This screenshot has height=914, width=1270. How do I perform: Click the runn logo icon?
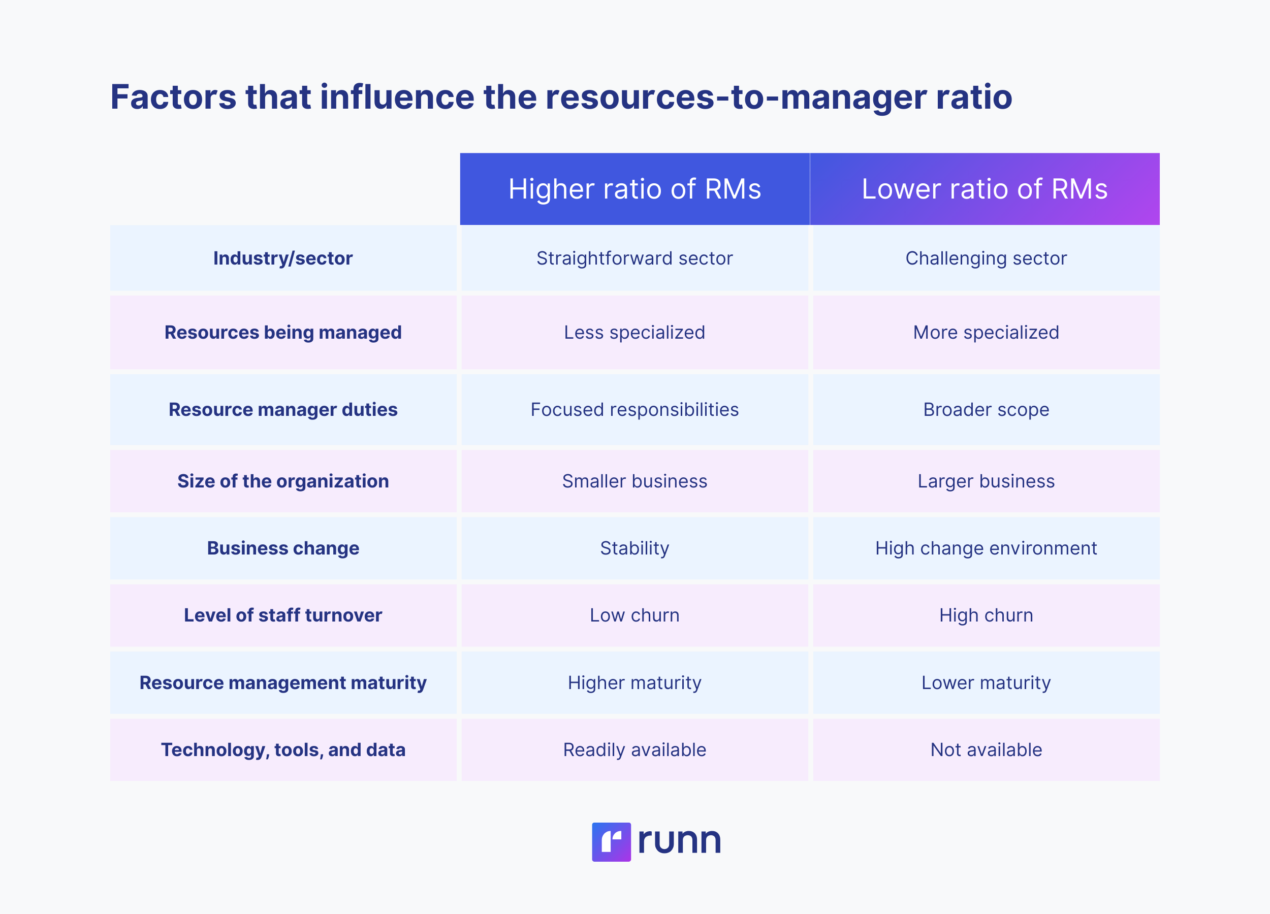point(611,841)
